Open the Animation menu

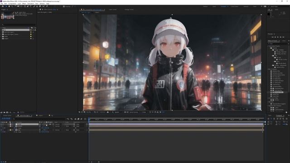(30, 4)
